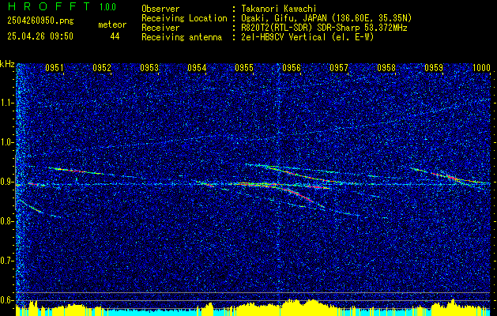497x316 pixels.
Task: Click the Receiver field label
Action: click(x=160, y=28)
